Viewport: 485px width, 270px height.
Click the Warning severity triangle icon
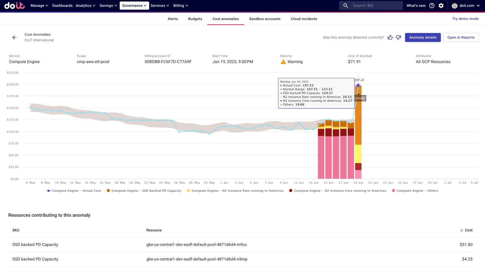(283, 61)
